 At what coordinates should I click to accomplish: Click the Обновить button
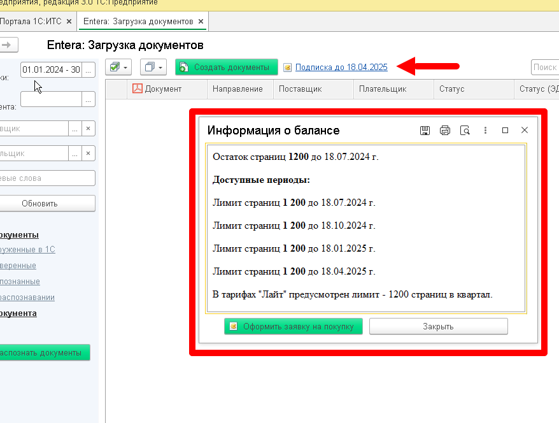point(46,203)
